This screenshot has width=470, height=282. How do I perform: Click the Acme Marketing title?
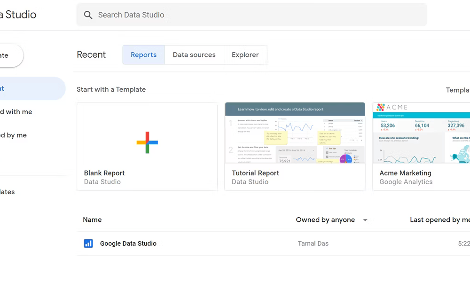pos(405,173)
